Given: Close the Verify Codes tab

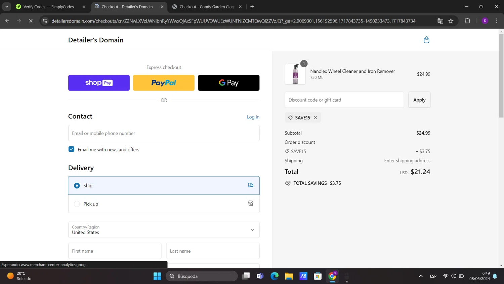Looking at the screenshot, I should 84,7.
